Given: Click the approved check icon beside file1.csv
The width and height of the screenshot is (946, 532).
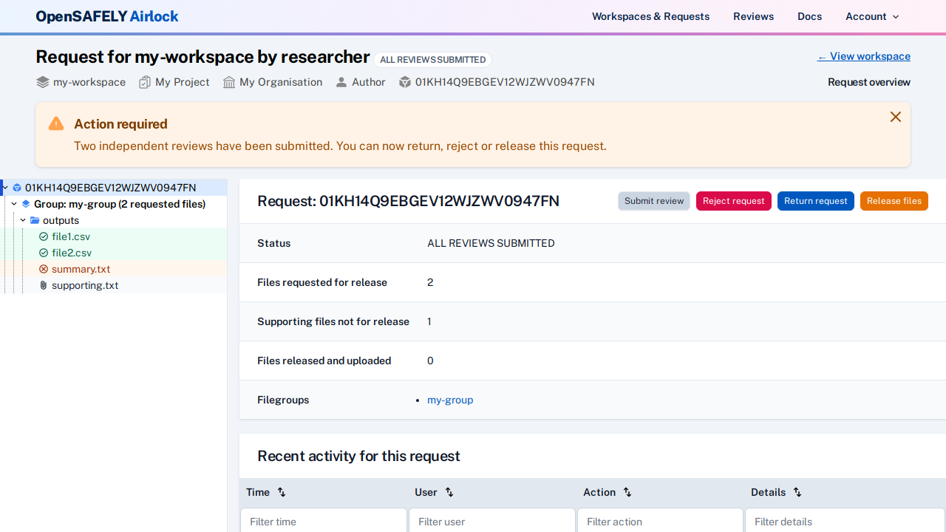Looking at the screenshot, I should pos(44,236).
